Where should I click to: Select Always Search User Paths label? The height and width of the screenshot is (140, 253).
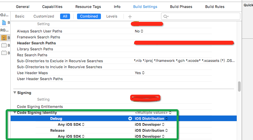point(40,31)
